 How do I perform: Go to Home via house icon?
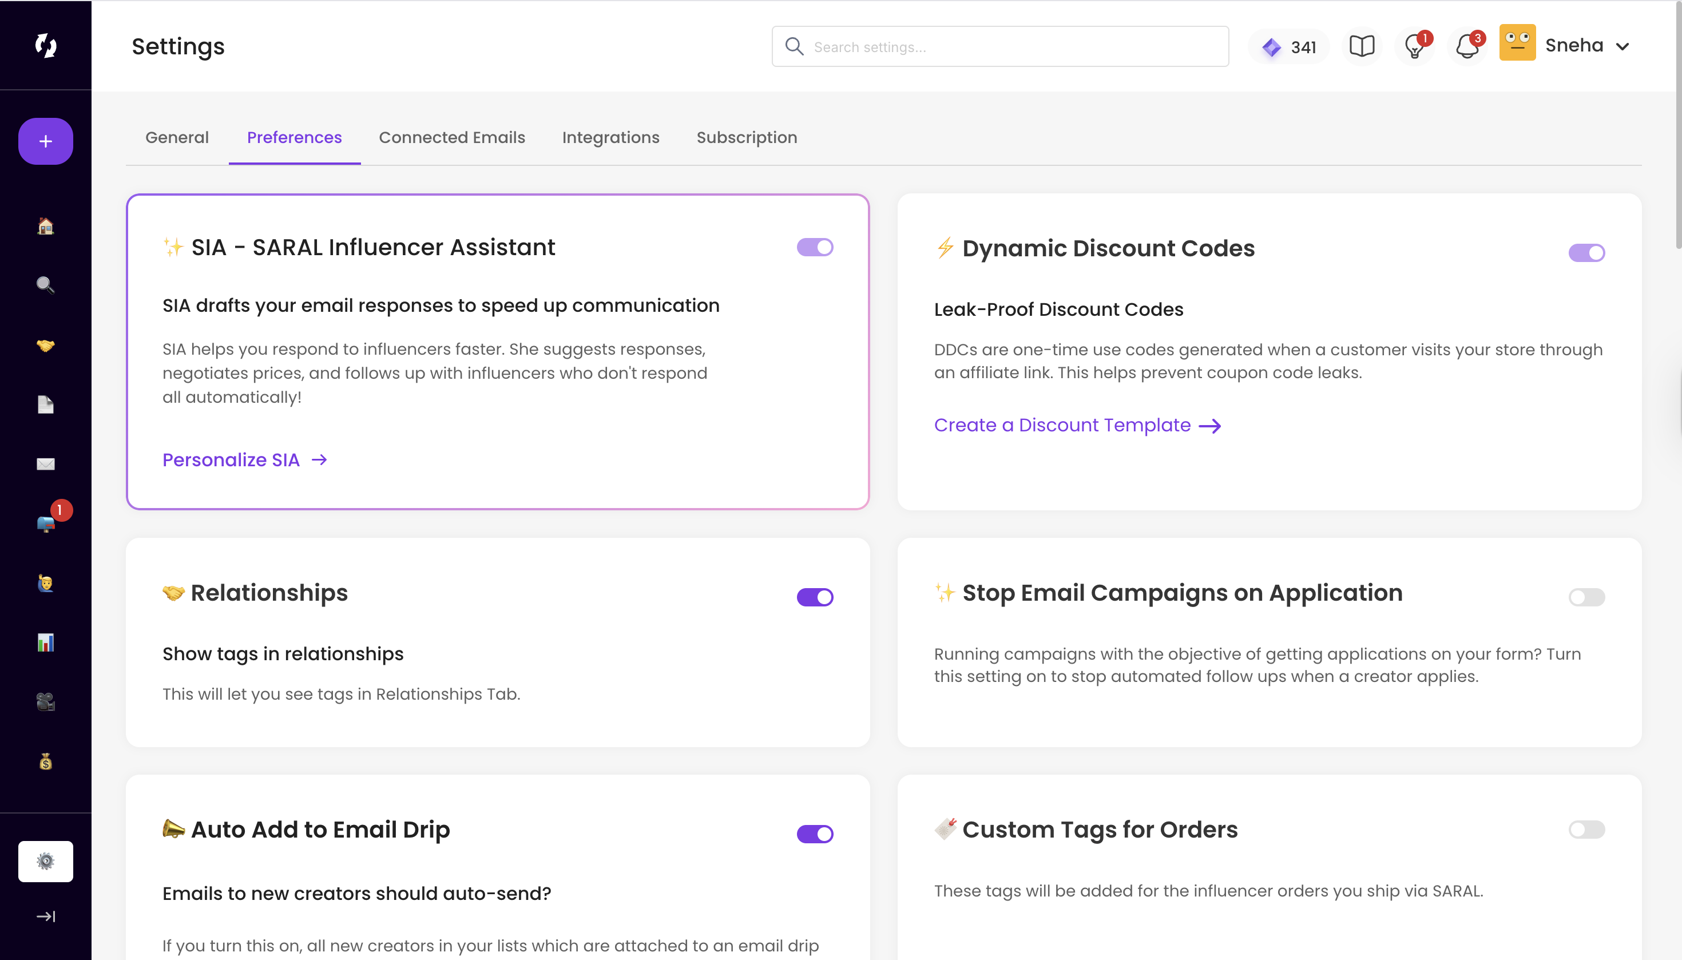(x=46, y=226)
